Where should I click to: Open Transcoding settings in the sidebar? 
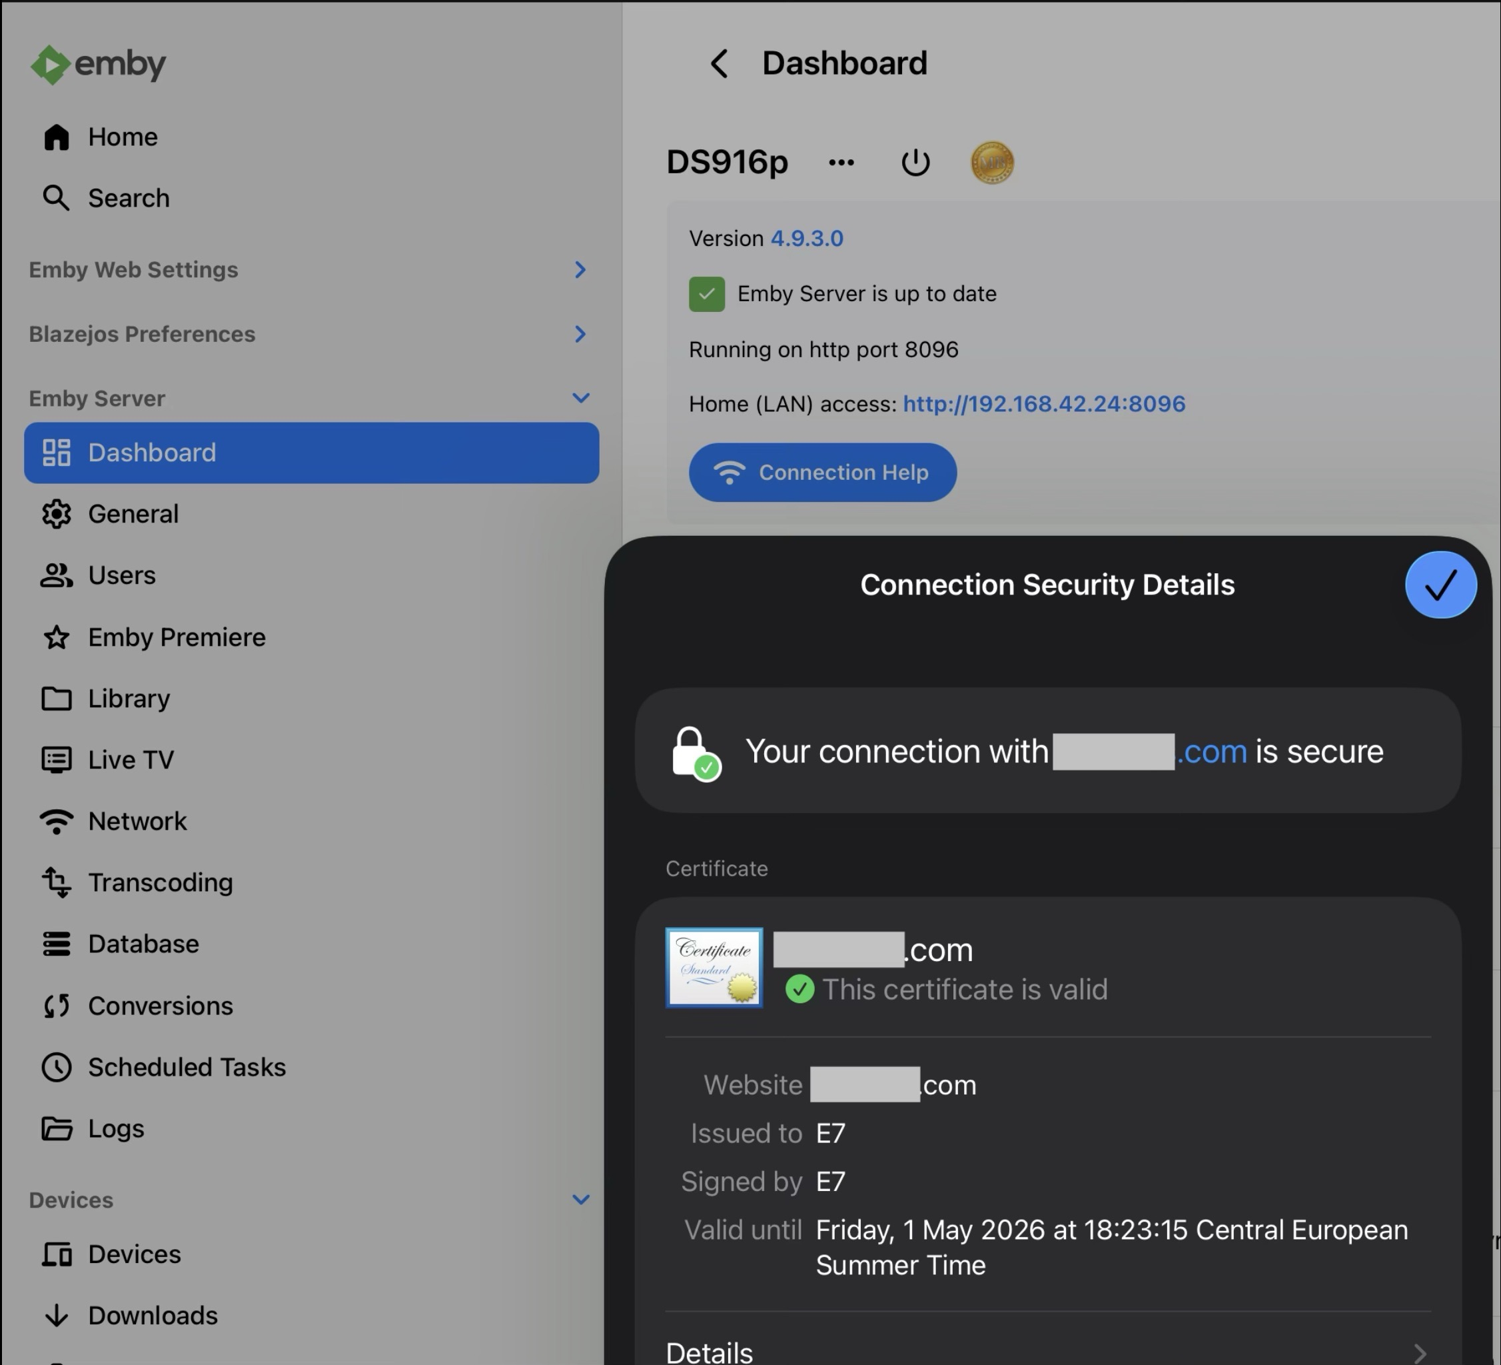coord(160,882)
